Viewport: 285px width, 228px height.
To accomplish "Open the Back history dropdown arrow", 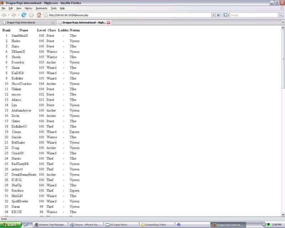I will tap(9, 15).
